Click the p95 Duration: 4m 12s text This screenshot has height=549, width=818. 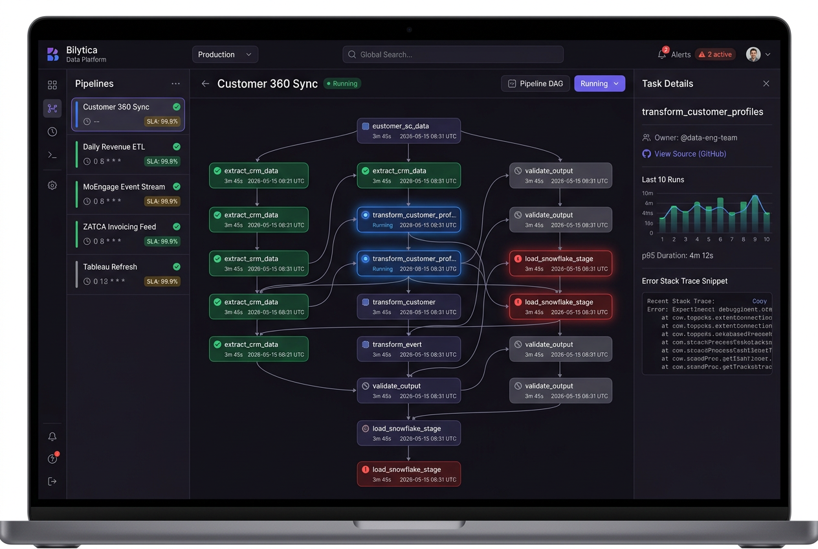pos(678,256)
